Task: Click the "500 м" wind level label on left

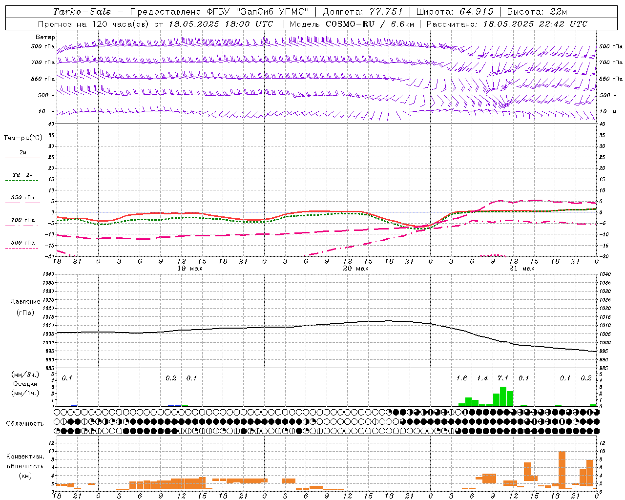Action: (46, 95)
